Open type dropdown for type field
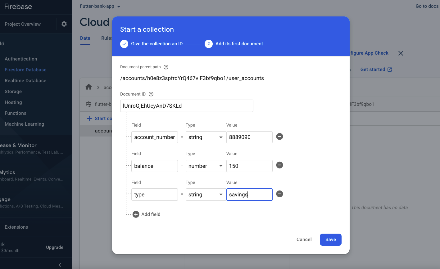The image size is (440, 269). point(206,195)
